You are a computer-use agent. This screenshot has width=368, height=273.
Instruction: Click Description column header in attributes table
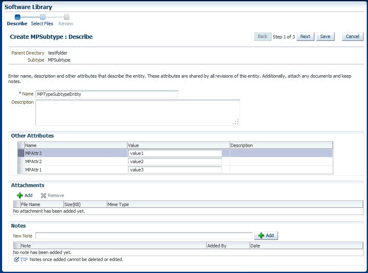pos(281,145)
